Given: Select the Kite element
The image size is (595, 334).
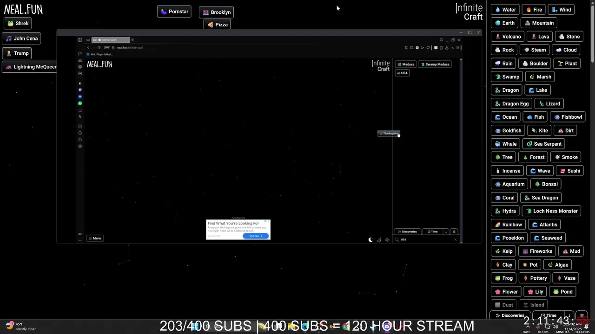Looking at the screenshot, I should pyautogui.click(x=539, y=131).
